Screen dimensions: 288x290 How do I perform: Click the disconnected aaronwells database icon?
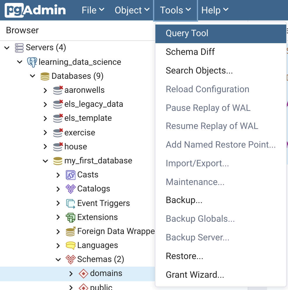pos(58,90)
